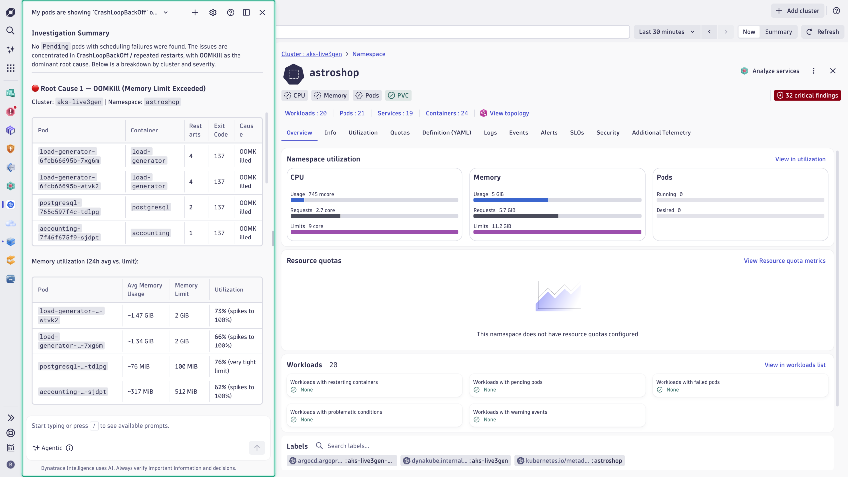This screenshot has height=477, width=848.
Task: Open the sparkle AI assistant sidebar icon
Action: 11,49
